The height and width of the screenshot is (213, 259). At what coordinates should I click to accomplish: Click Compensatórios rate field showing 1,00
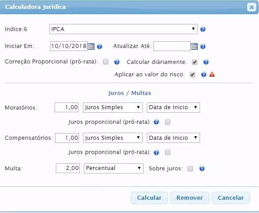click(67, 138)
